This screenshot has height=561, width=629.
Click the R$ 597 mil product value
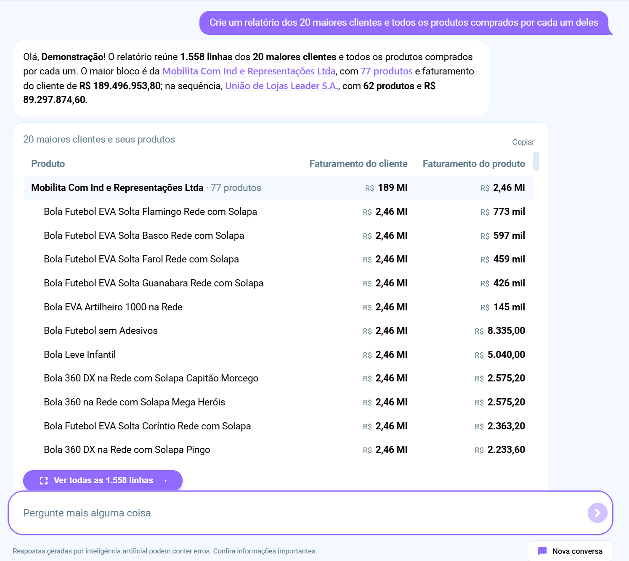503,236
